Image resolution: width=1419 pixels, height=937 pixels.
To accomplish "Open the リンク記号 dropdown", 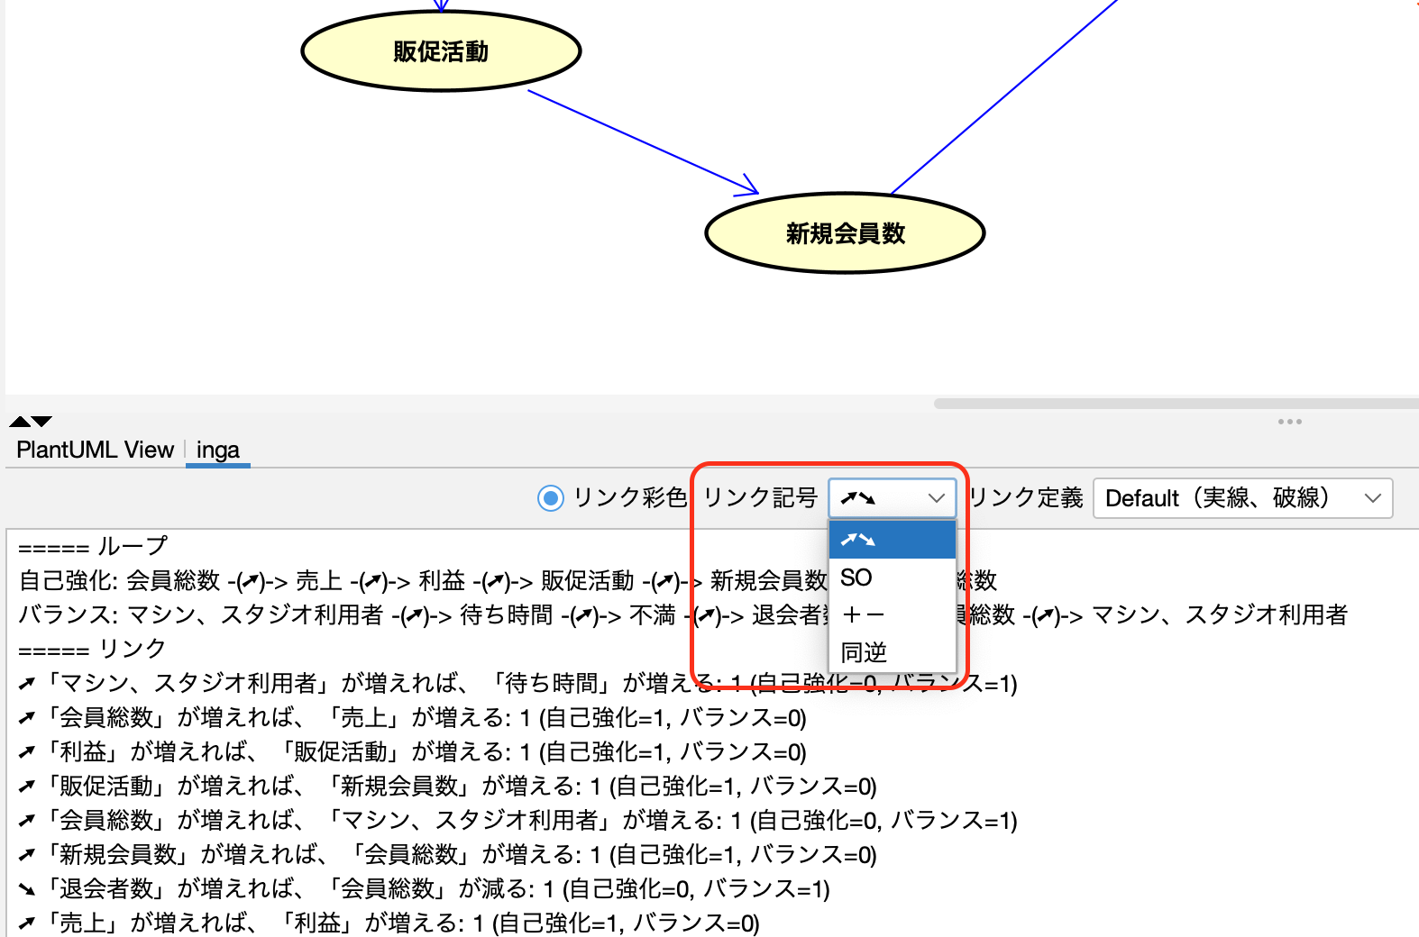I will pos(892,497).
